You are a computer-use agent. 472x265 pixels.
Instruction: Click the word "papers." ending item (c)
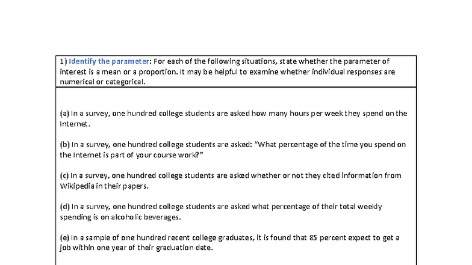tap(136, 186)
